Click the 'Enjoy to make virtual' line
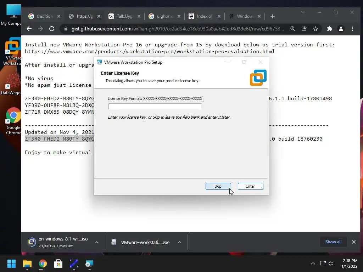This screenshot has height=272, width=363. click(x=58, y=152)
